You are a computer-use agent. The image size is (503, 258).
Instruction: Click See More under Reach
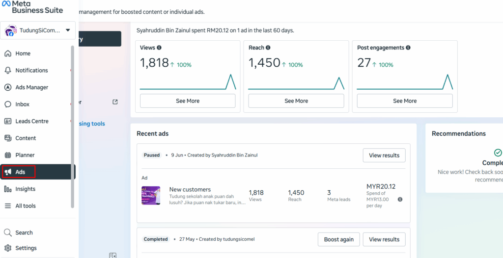click(x=296, y=101)
